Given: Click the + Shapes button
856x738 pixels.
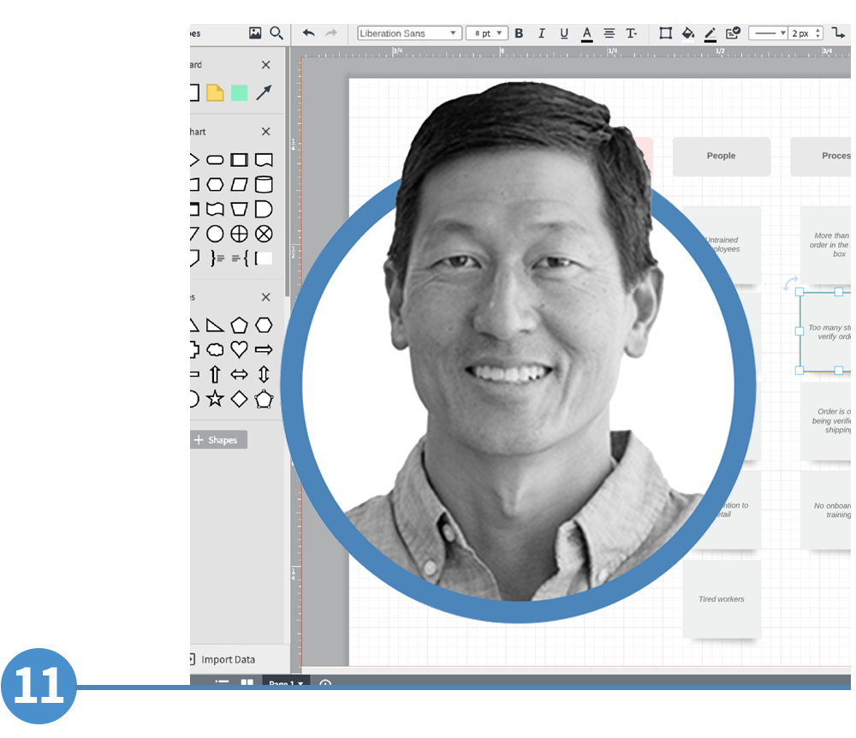Looking at the screenshot, I should coord(218,440).
